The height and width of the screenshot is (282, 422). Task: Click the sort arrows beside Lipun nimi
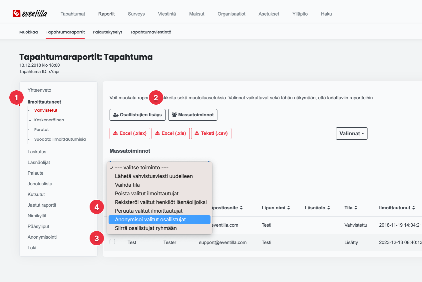(x=289, y=208)
